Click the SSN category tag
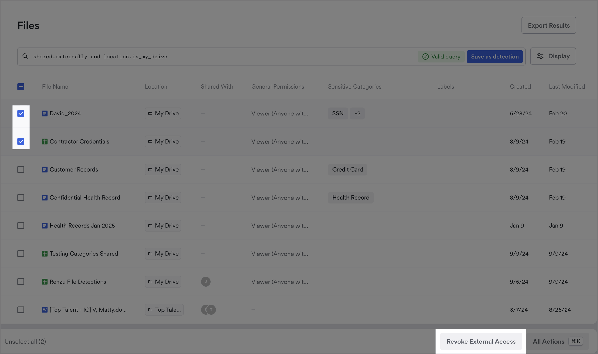 (338, 113)
